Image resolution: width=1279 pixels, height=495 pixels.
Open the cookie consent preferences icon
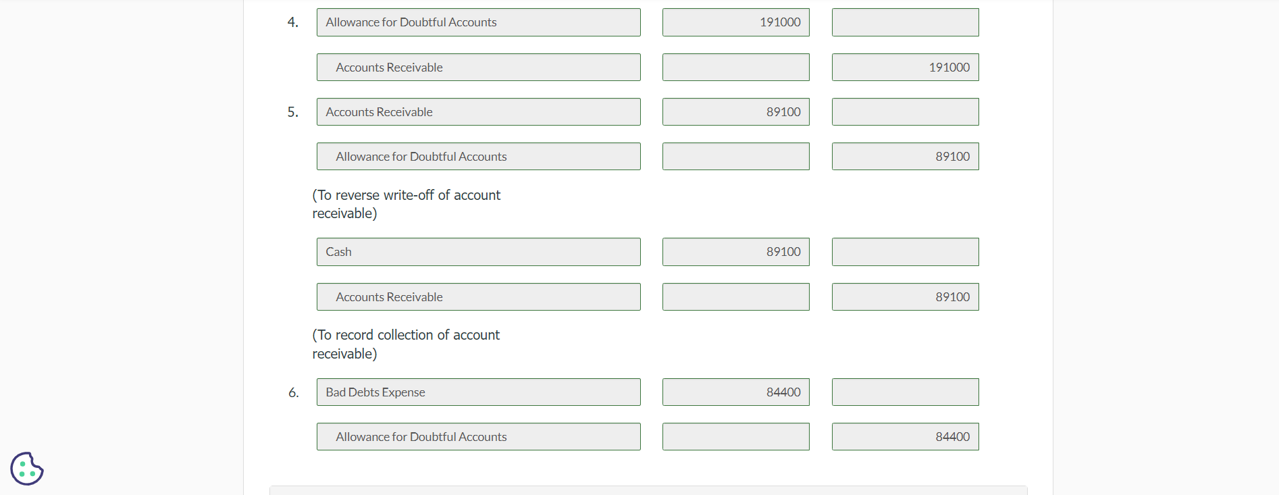[x=26, y=468]
